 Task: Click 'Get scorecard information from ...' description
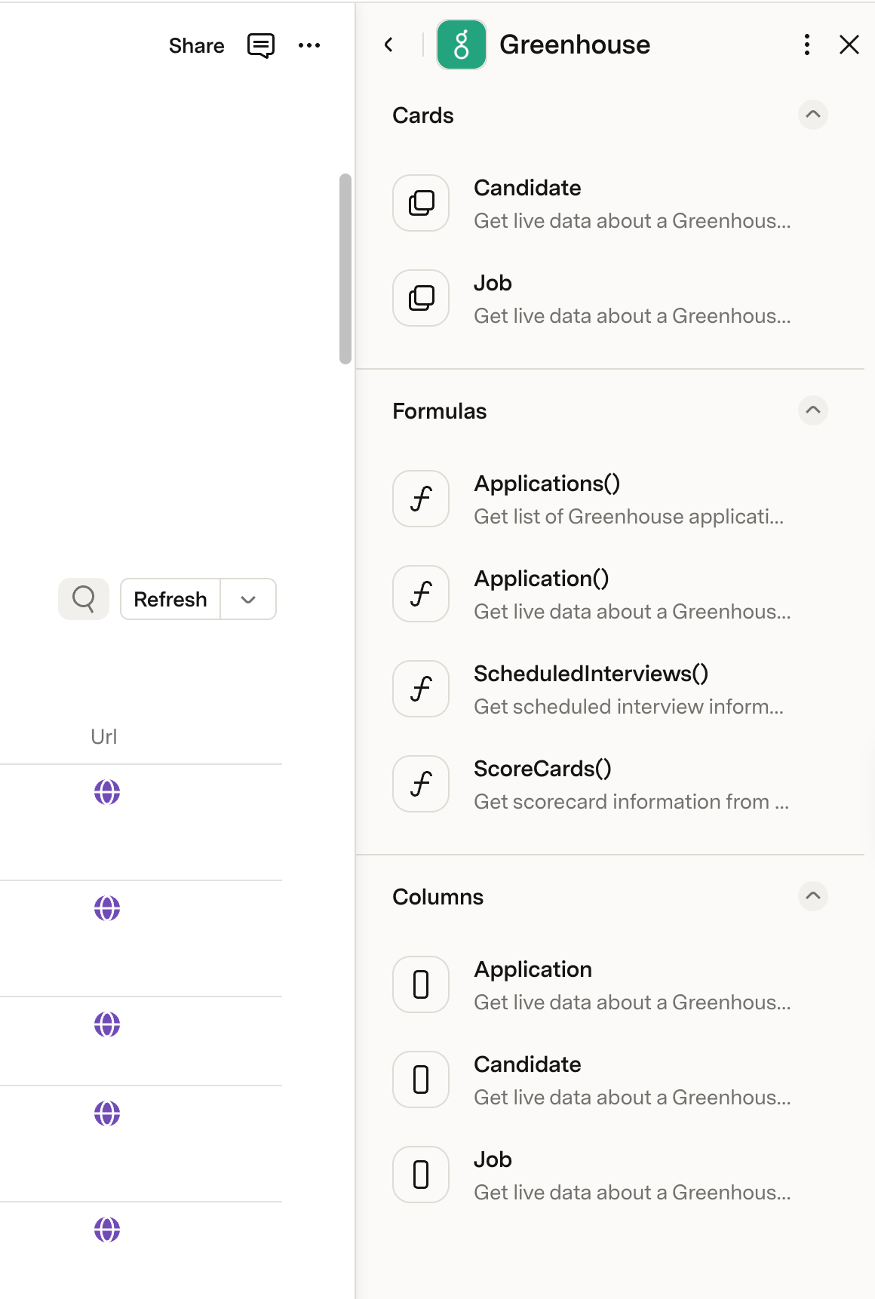[x=631, y=802]
